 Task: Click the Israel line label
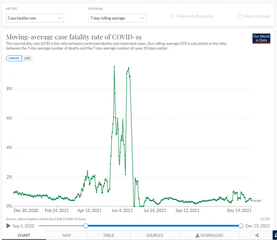[x=257, y=200]
